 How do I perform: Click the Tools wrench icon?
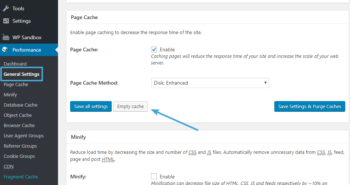6,8
